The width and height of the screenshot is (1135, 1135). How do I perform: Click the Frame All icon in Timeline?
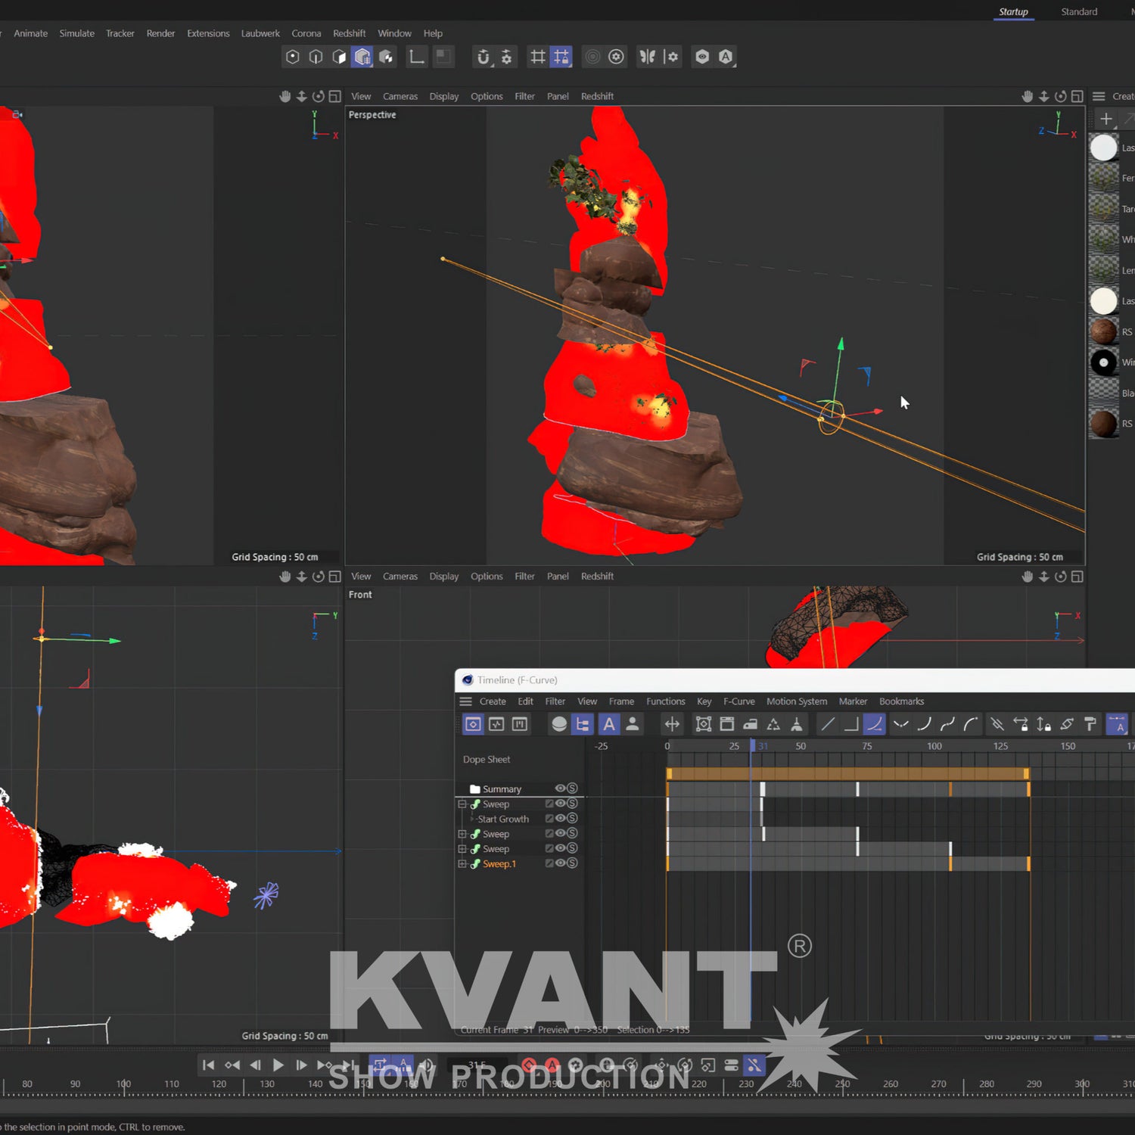tap(703, 724)
